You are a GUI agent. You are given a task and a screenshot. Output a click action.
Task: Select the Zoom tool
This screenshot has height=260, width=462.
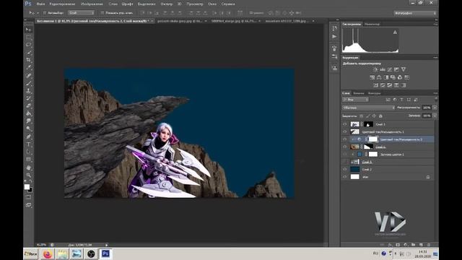28,175
